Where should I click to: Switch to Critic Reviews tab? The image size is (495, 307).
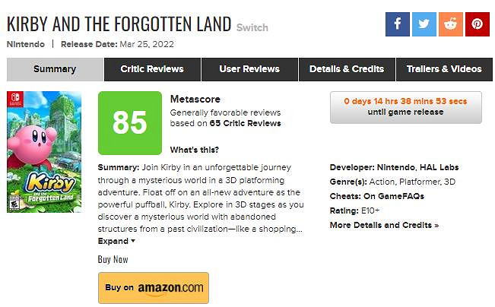click(152, 69)
